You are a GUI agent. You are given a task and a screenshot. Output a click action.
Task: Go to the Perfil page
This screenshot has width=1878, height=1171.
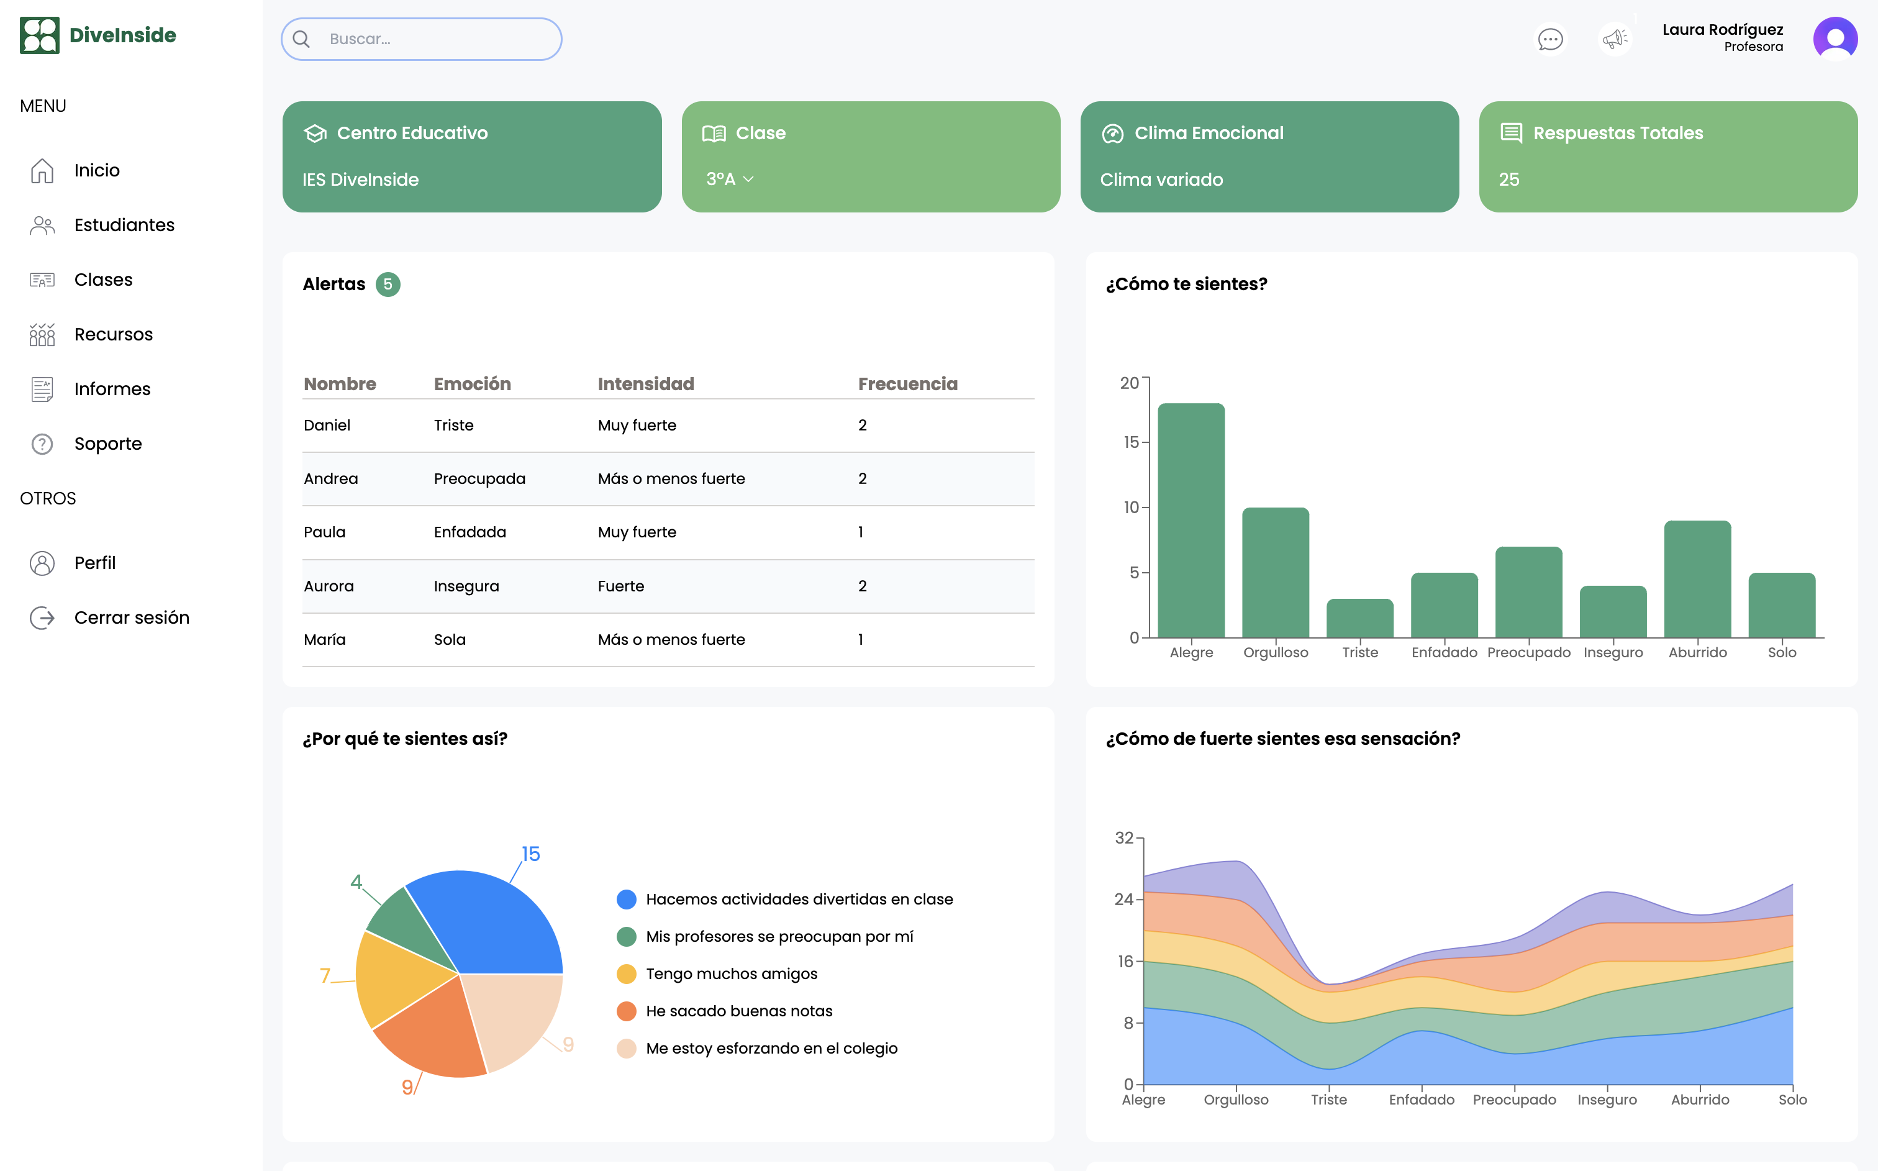(94, 563)
